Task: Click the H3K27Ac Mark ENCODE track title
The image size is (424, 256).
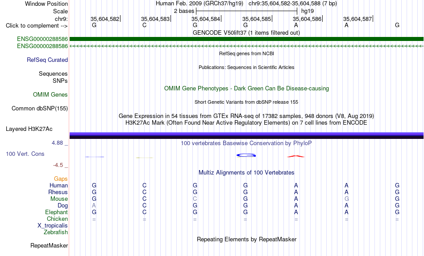Action: point(246,123)
